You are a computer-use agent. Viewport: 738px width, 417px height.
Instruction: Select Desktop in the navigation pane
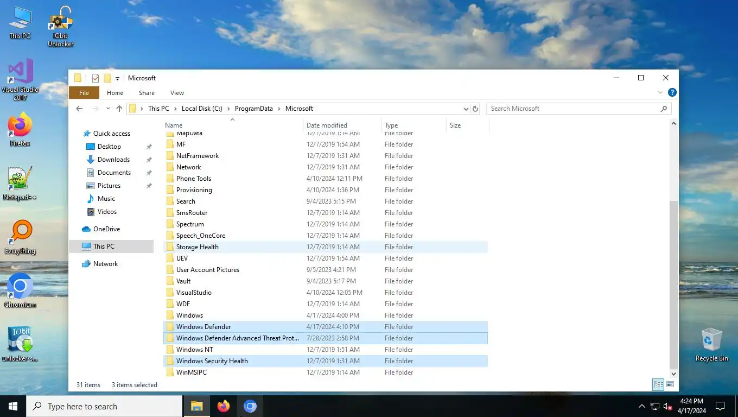tap(109, 147)
